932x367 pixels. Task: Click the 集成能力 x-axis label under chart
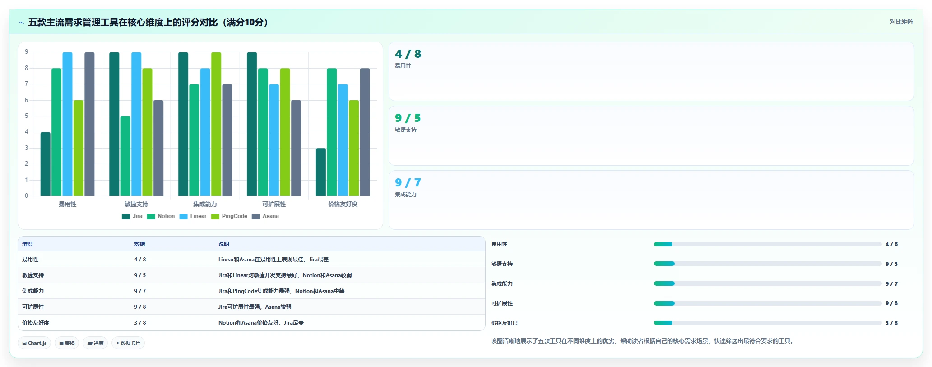point(205,204)
